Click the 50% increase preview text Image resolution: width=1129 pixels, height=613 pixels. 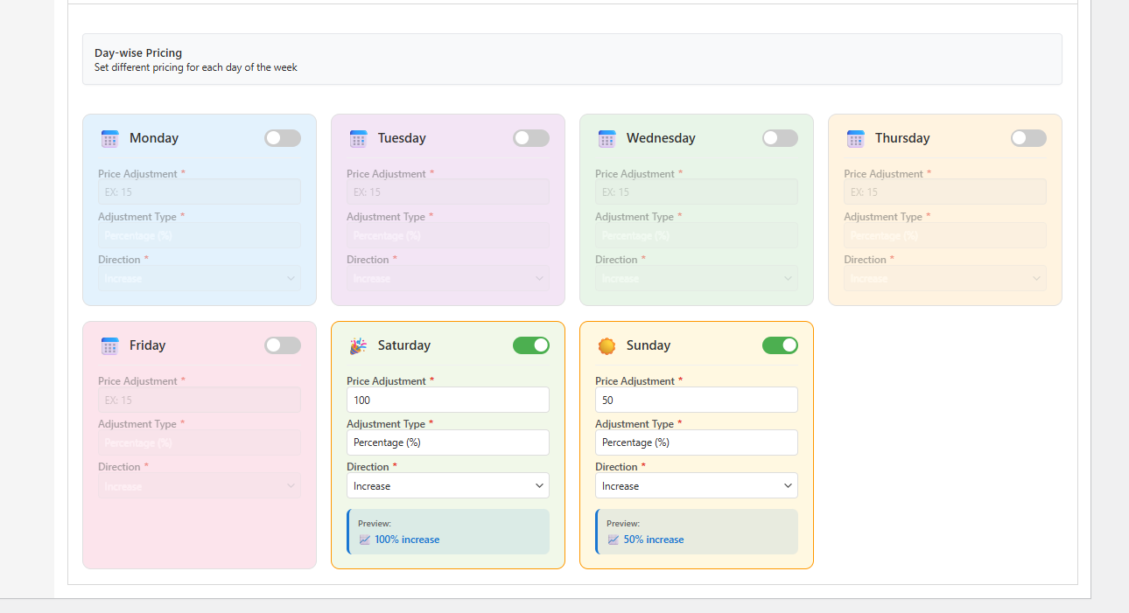[653, 540]
